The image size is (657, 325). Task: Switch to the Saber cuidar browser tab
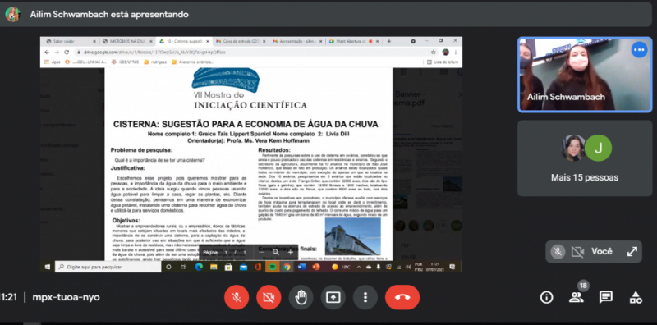[x=71, y=42]
